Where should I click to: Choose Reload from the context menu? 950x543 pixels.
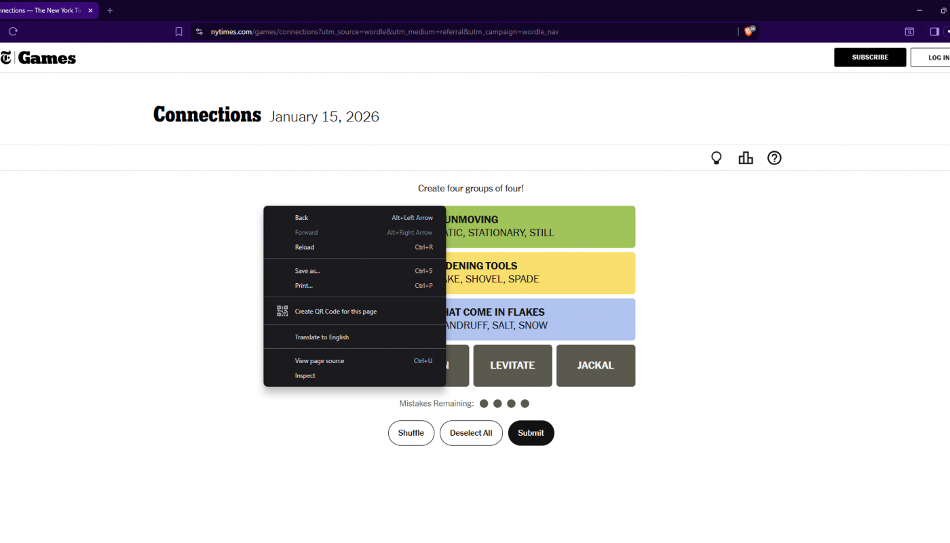click(x=305, y=247)
